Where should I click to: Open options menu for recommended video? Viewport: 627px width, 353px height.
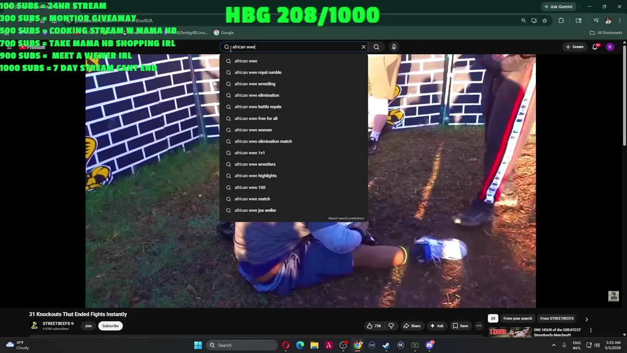tap(591, 330)
